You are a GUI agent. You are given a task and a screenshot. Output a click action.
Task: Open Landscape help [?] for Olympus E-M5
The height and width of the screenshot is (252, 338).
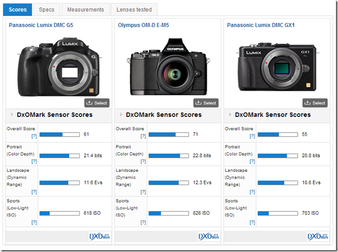tap(143, 192)
